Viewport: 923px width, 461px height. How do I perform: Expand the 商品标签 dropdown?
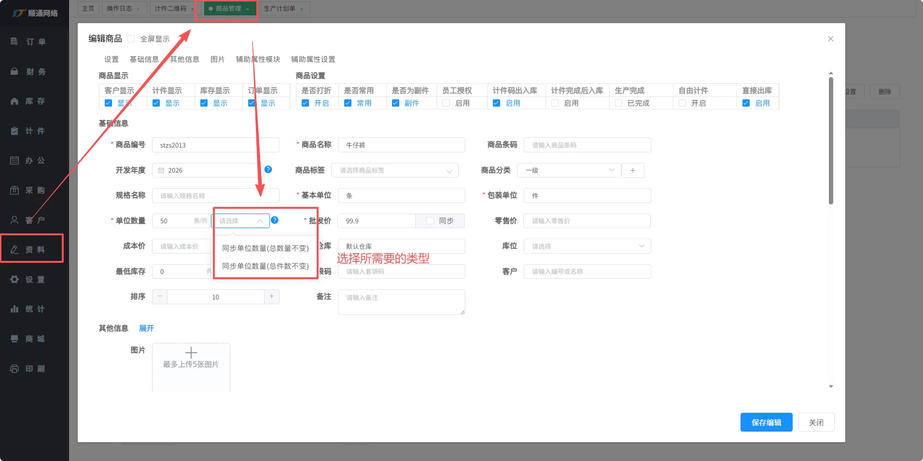click(394, 170)
